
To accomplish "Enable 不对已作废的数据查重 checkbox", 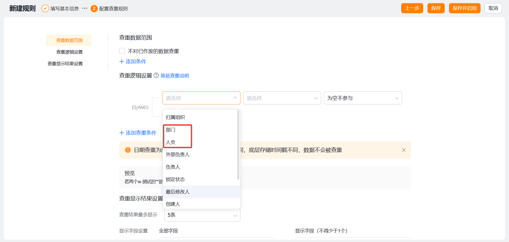I will pyautogui.click(x=122, y=51).
